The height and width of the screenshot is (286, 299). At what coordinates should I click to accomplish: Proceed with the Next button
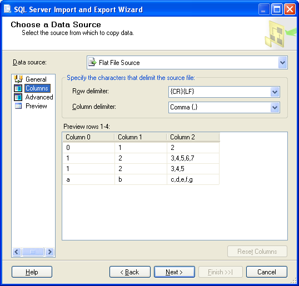(x=175, y=272)
